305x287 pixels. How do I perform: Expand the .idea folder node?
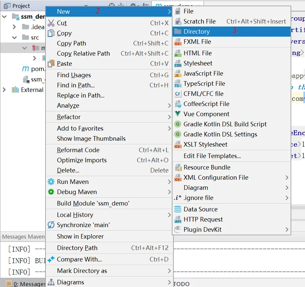pyautogui.click(x=14, y=27)
